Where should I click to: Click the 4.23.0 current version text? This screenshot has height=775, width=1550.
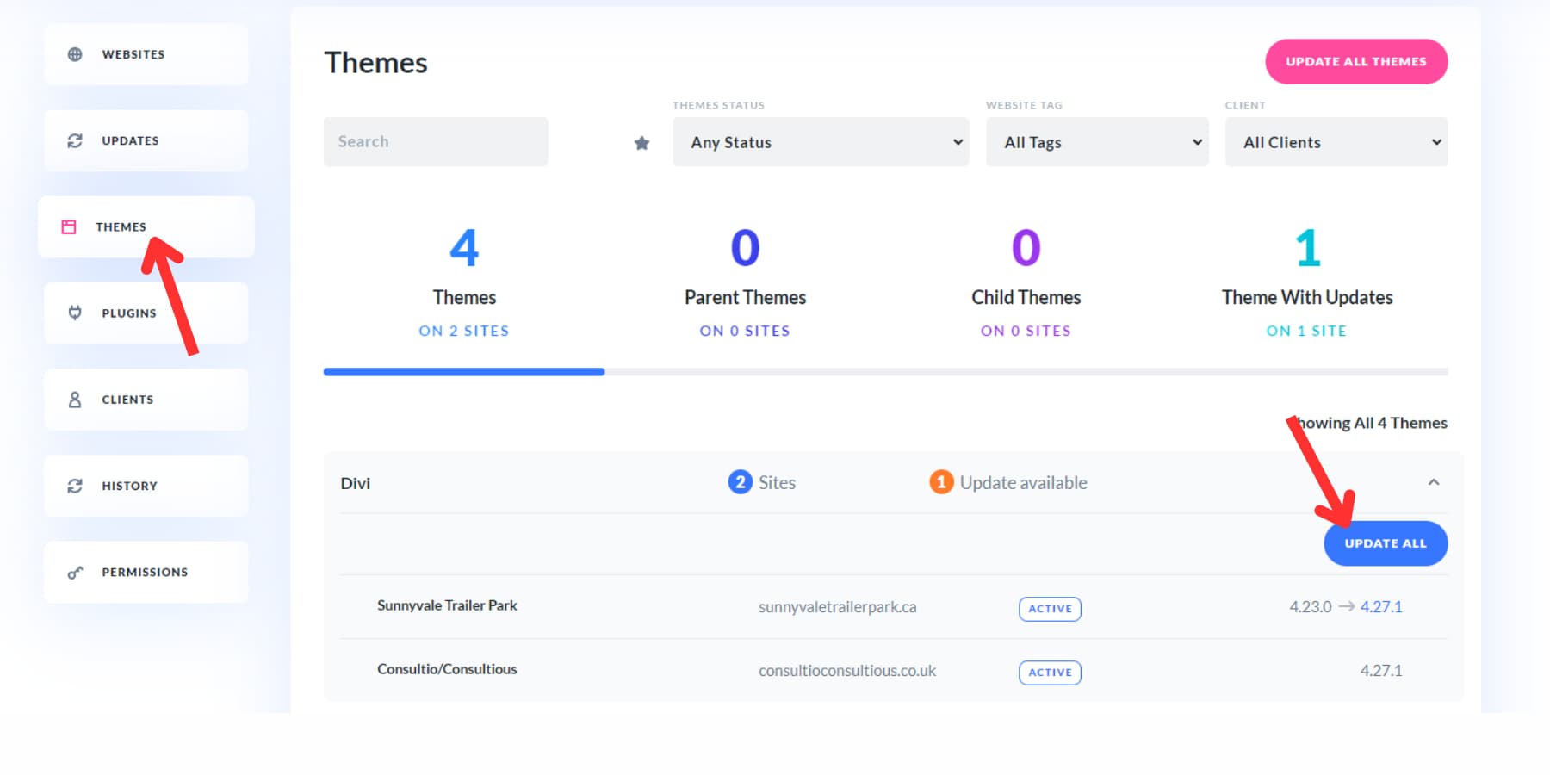1311,607
